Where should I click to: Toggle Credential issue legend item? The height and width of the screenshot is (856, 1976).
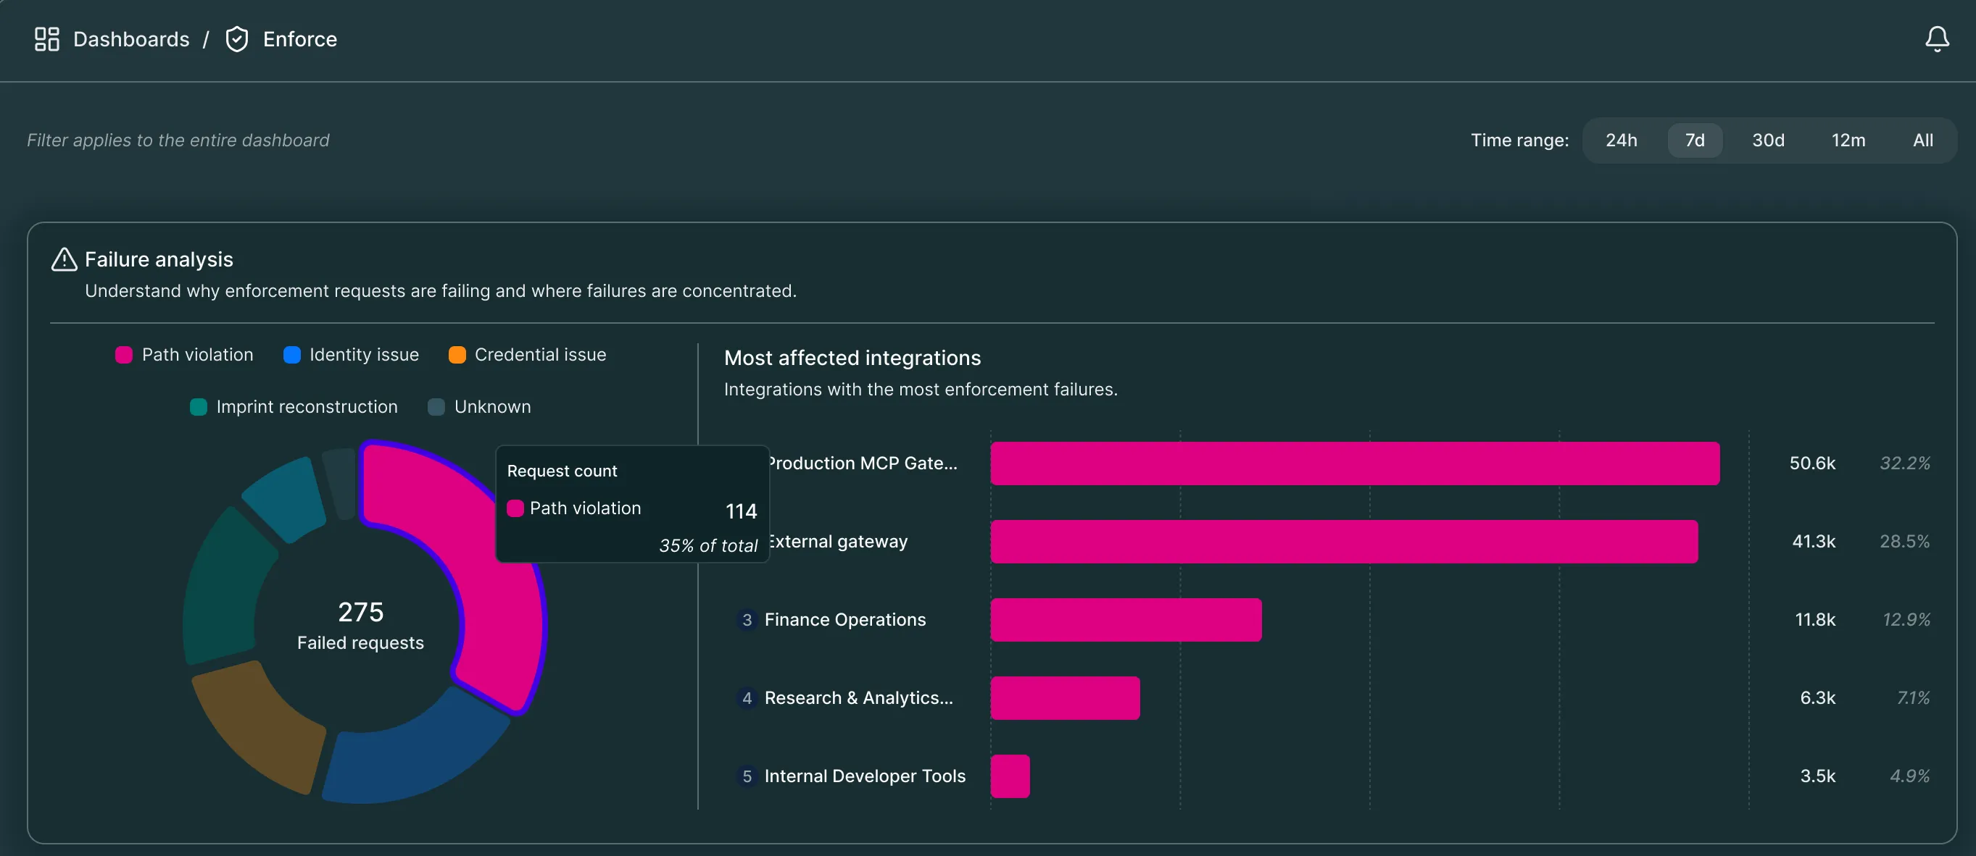click(x=528, y=355)
